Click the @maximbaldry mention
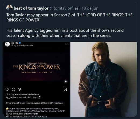This screenshot has height=119, width=140. pyautogui.click(x=34, y=108)
